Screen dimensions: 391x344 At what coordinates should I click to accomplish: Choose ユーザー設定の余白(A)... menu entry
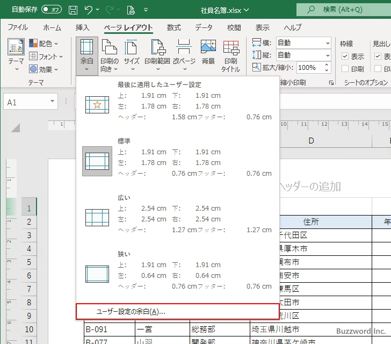click(178, 312)
